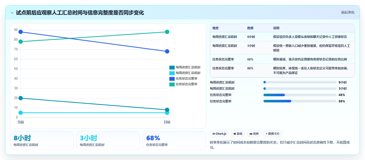Image resolution: width=365 pixels, height=160 pixels.
Task: Click the 说明 table header
Action: [276, 28]
